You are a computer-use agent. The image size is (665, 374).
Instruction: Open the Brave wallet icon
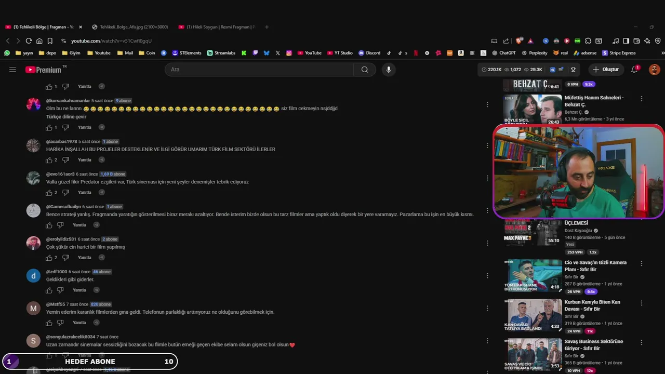636,41
